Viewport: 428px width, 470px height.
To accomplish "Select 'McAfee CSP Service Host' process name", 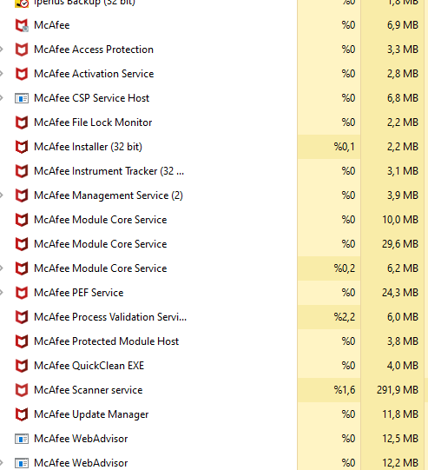I will tap(92, 98).
